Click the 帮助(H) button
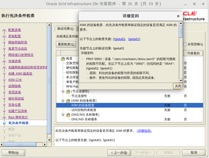 14,153
